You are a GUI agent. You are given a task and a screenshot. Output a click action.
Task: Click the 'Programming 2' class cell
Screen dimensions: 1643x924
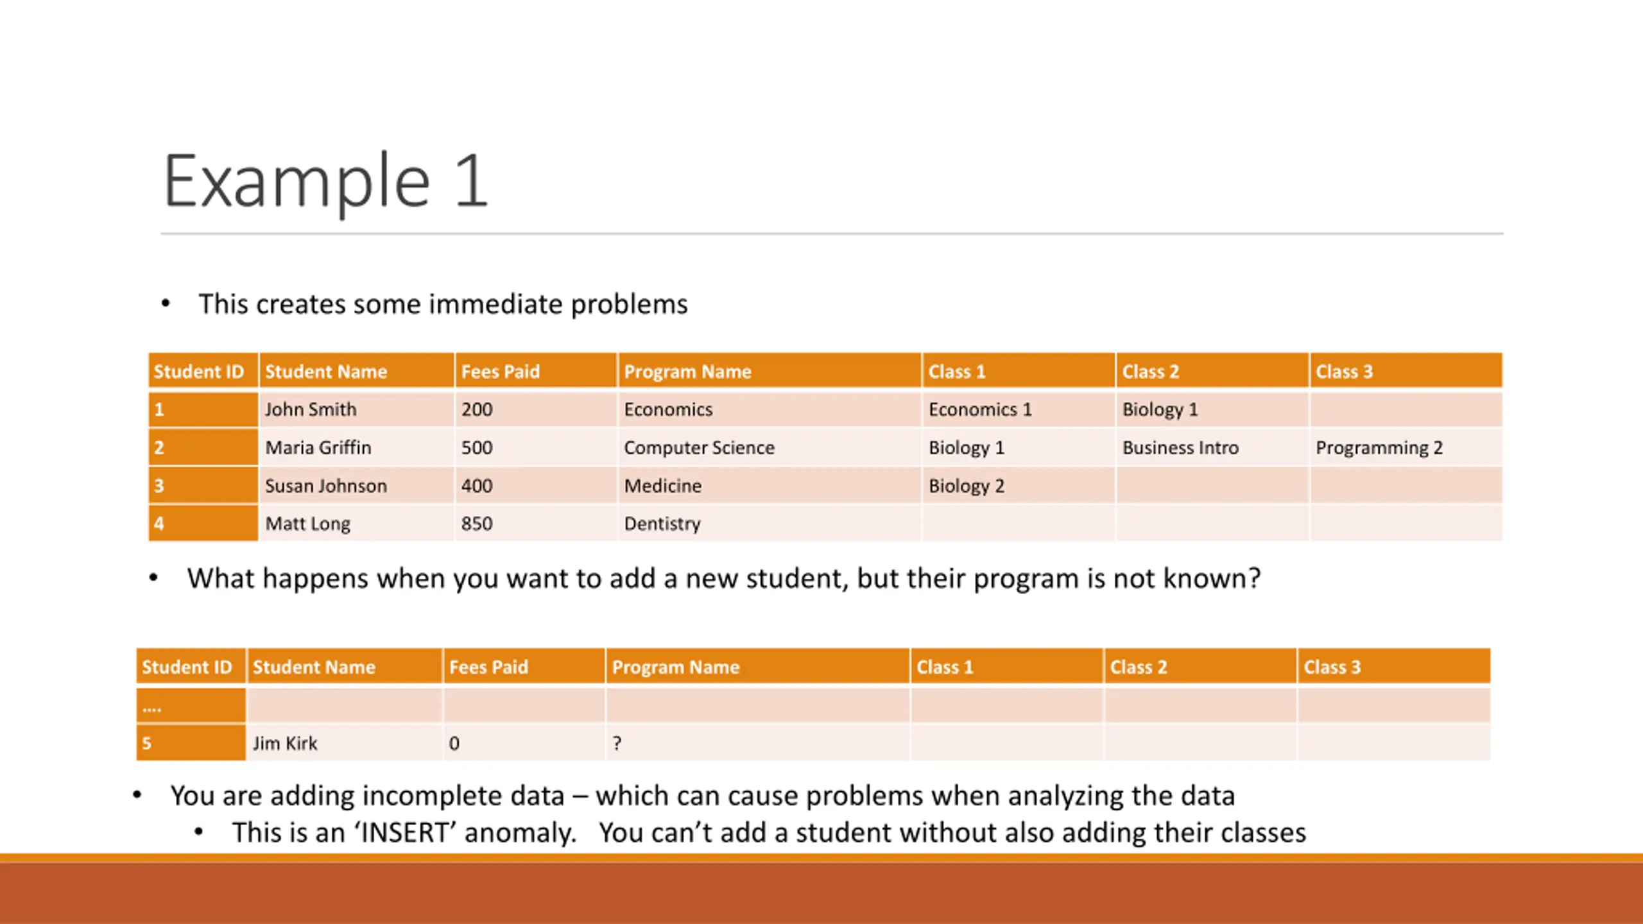(x=1406, y=447)
